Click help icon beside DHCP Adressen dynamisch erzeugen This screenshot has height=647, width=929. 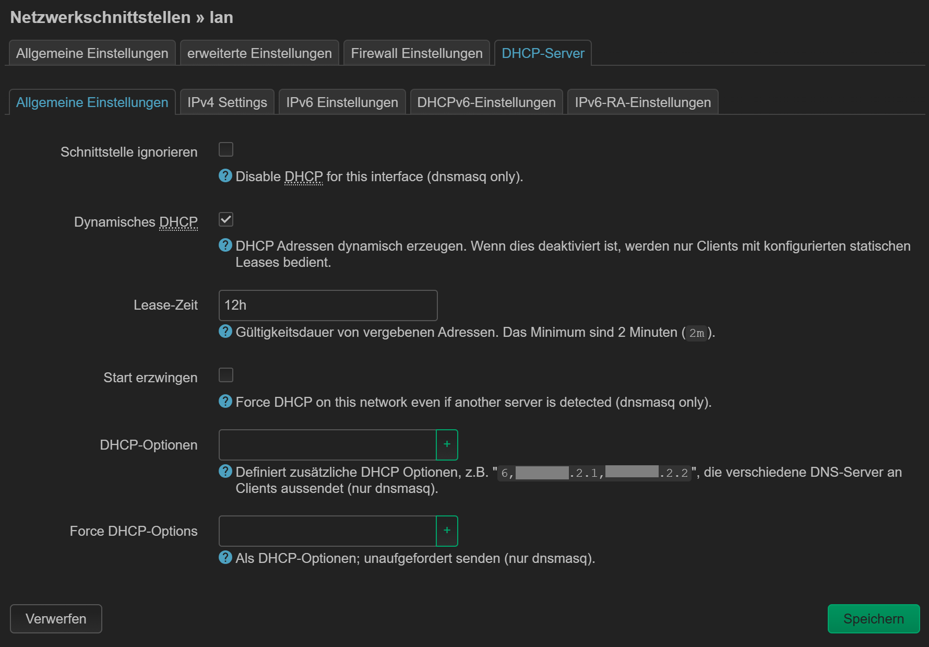click(x=225, y=245)
